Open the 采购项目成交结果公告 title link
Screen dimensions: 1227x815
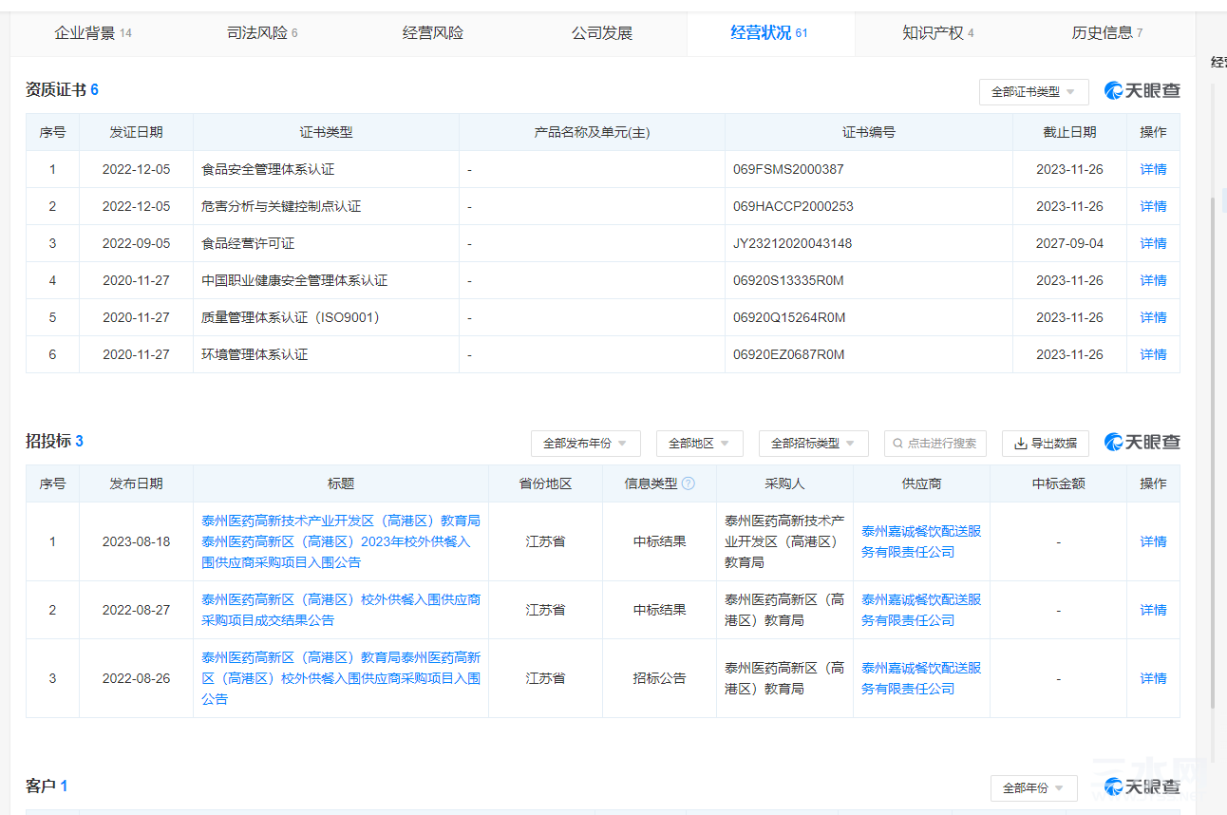coord(341,610)
